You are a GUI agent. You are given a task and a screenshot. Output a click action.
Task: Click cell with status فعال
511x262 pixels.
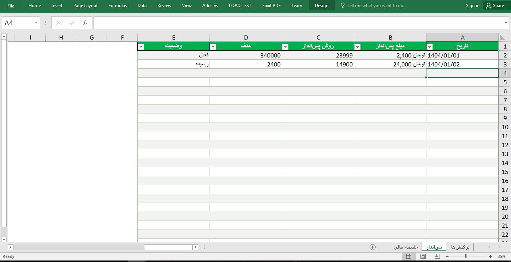click(x=174, y=55)
